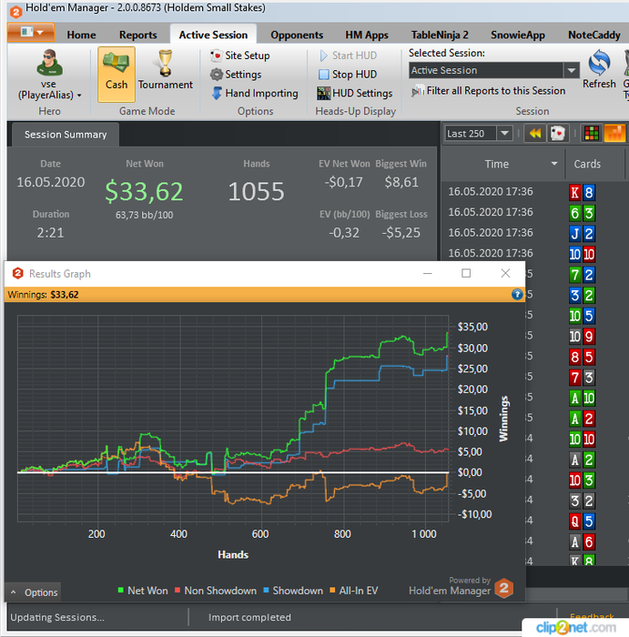Toggle the Showdown legend entry
Screen dimensions: 629x637
point(293,591)
